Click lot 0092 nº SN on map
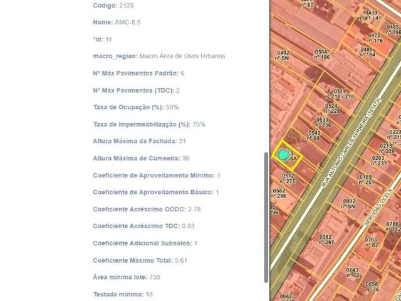 (349, 204)
